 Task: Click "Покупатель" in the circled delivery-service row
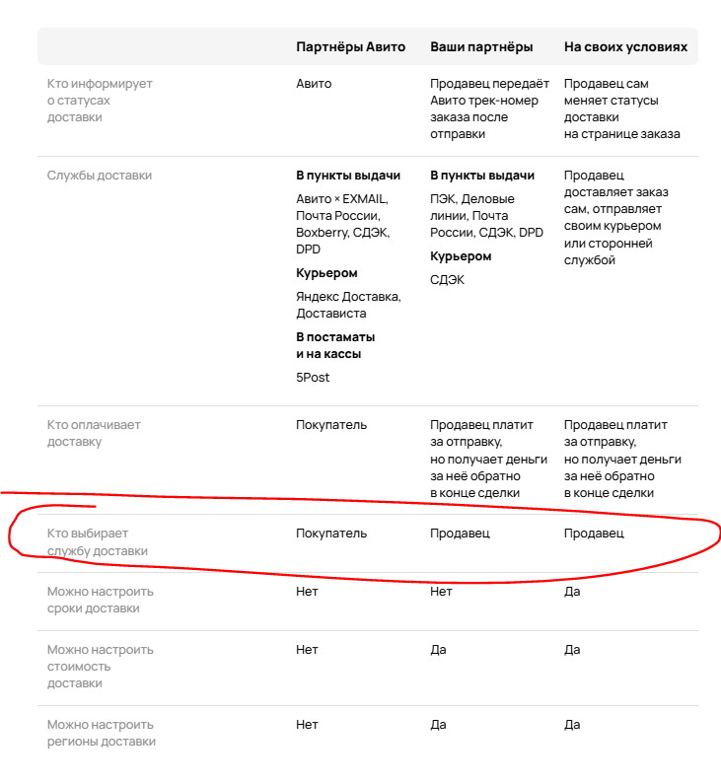(331, 534)
